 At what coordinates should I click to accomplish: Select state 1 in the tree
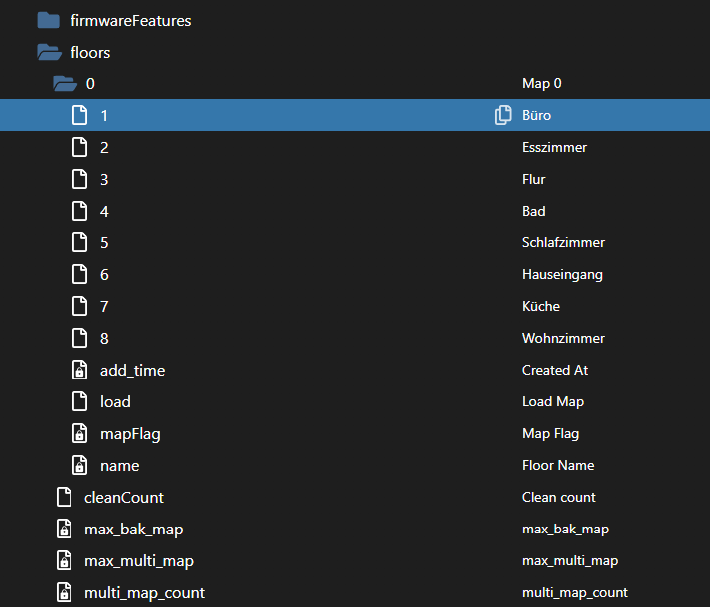pyautogui.click(x=104, y=115)
